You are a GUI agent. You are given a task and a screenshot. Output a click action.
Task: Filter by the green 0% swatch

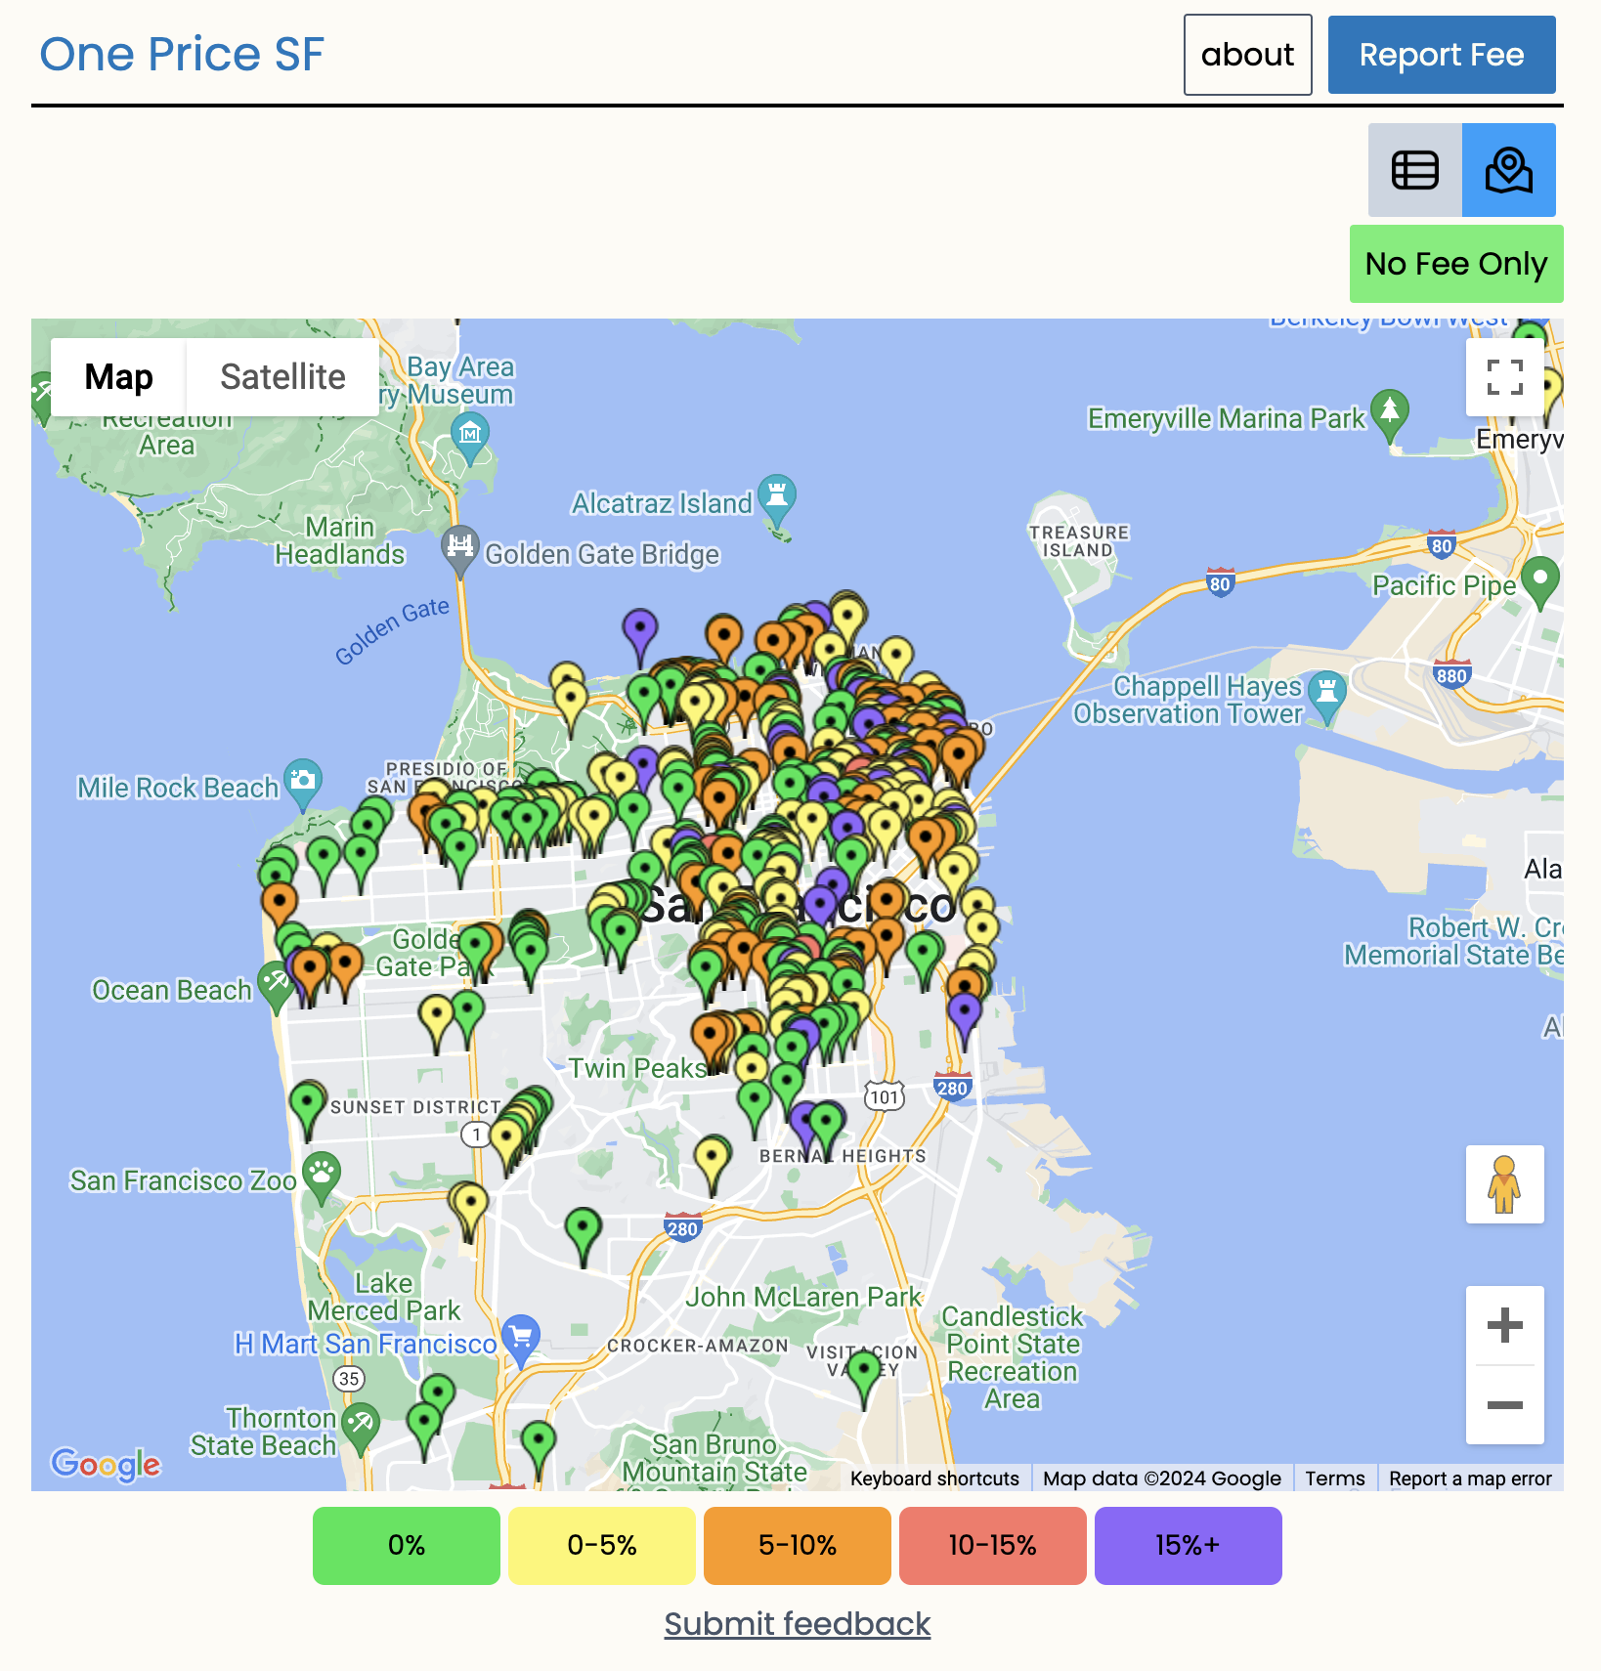click(407, 1546)
